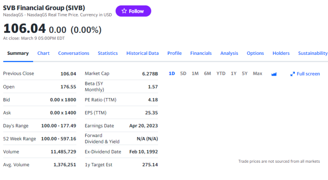
Task: Open the Options tab
Action: tap(255, 53)
